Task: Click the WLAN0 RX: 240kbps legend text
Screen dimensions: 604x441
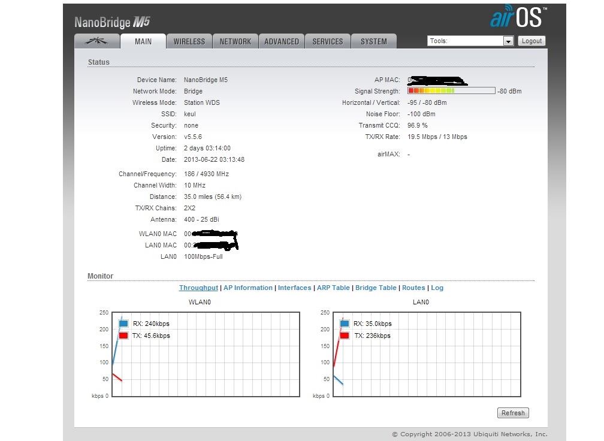Action: point(151,324)
